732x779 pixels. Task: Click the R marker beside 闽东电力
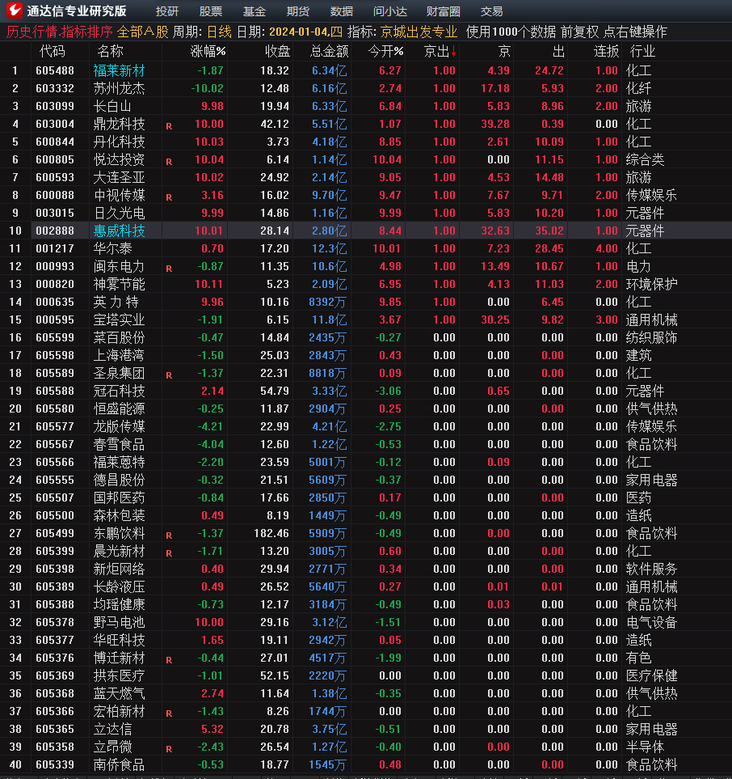point(169,269)
